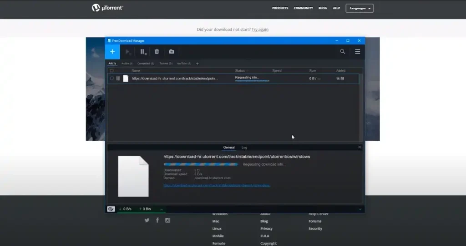This screenshot has width=466, height=246.
Task: Select the YouTube (0) filter tab
Action: coord(184,64)
